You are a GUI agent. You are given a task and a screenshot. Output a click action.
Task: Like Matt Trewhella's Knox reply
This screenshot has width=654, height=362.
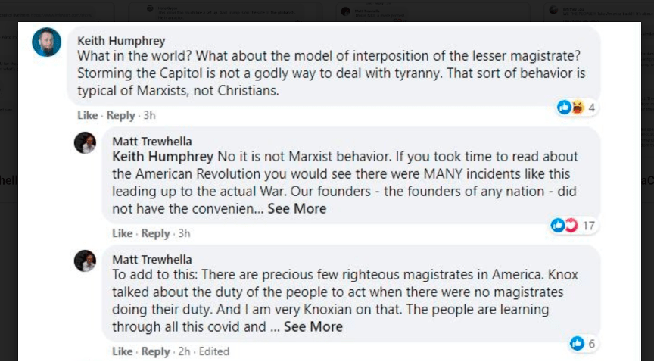pyautogui.click(x=122, y=351)
